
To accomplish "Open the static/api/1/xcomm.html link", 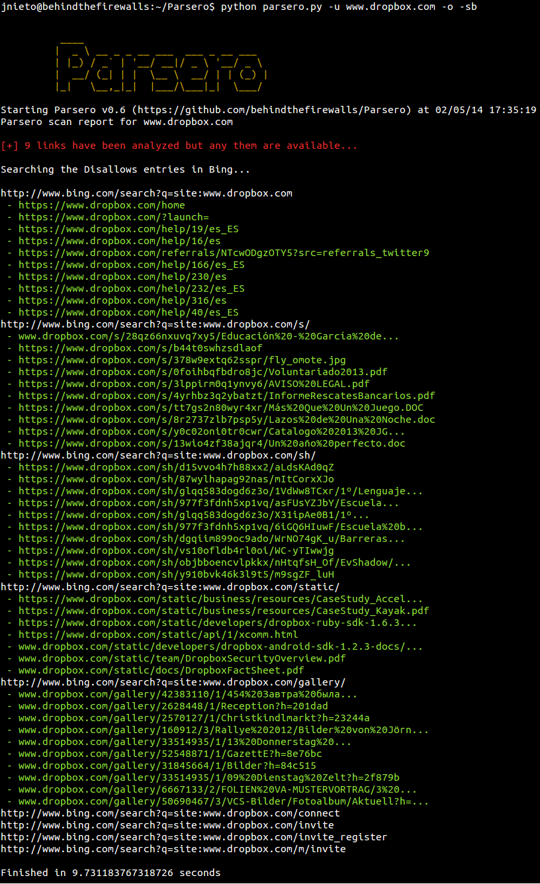I will coord(158,634).
